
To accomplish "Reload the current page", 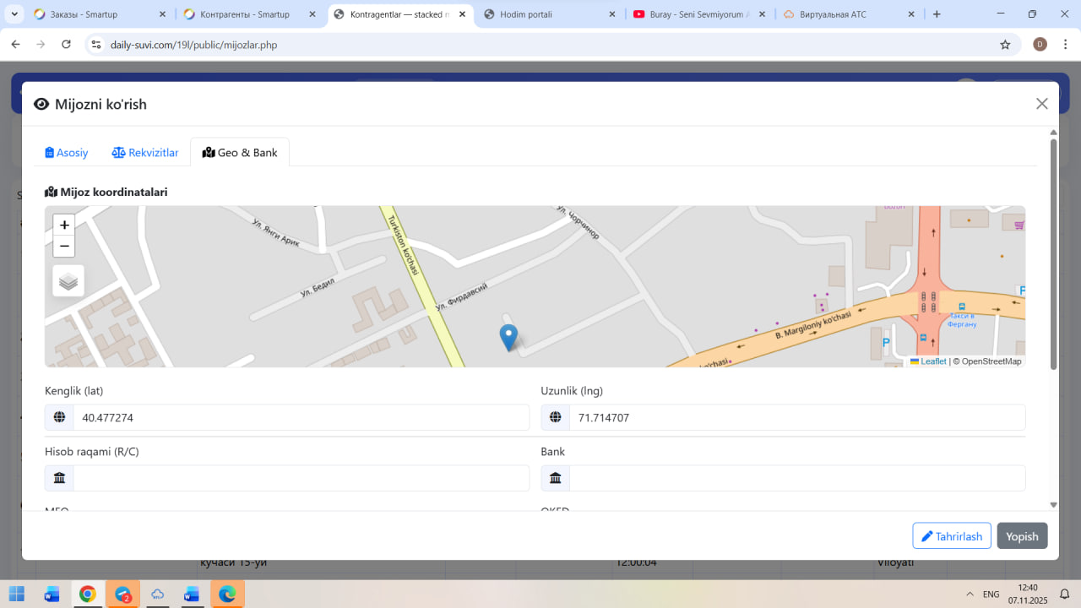I will point(66,45).
